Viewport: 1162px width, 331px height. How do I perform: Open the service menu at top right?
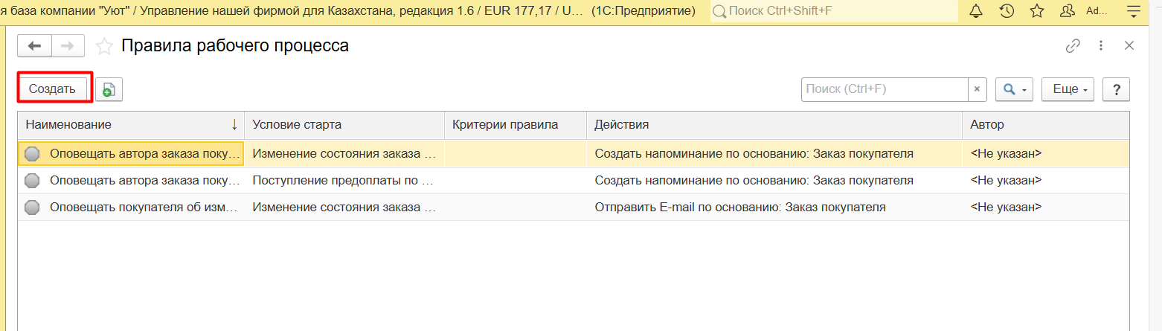[1134, 11]
